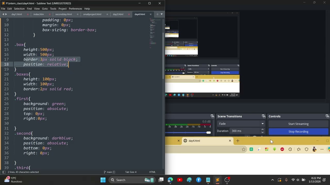Switch to the day3.html tab
This screenshot has height=185, width=330.
(118, 14)
